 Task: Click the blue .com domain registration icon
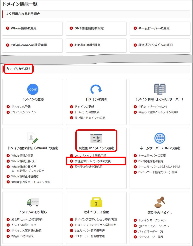[33, 89]
